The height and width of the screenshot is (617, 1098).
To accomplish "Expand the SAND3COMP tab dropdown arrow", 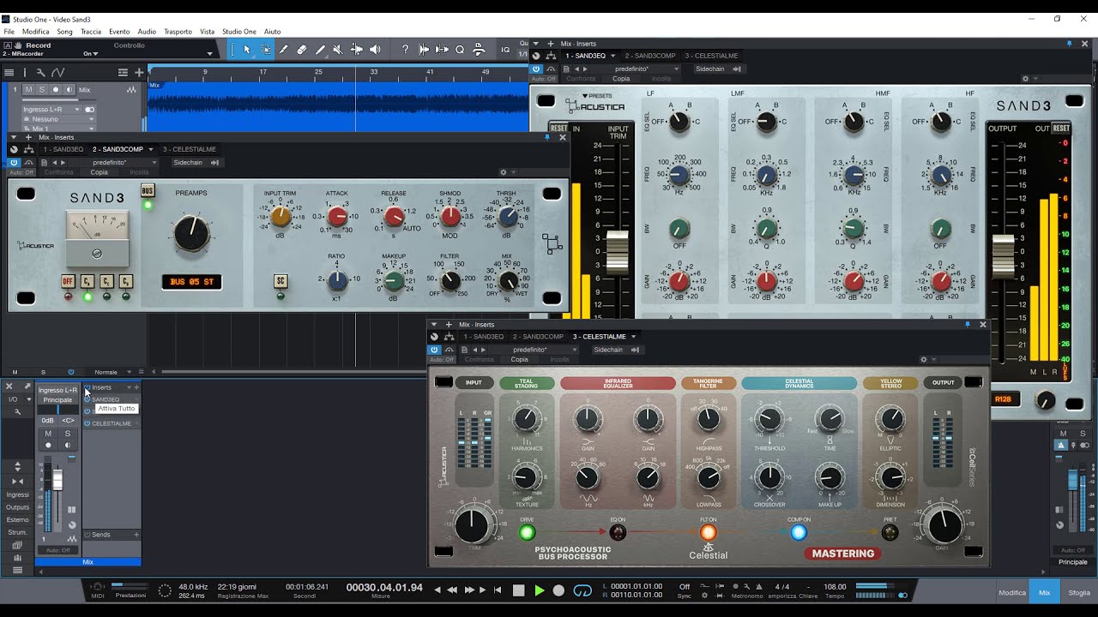I will [151, 149].
